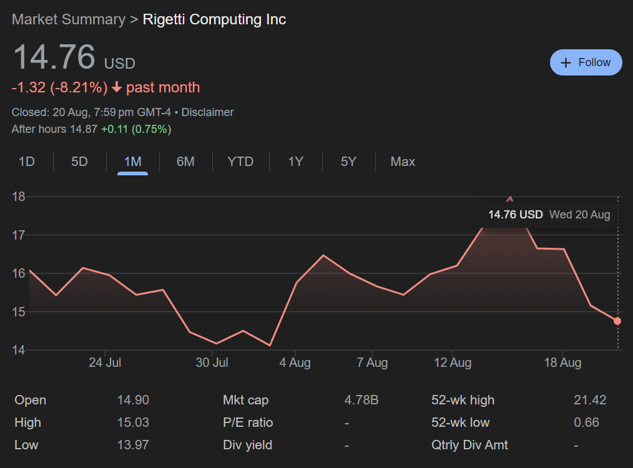The width and height of the screenshot is (633, 468).
Task: Click the After hours 14.87 text
Action: [54, 129]
